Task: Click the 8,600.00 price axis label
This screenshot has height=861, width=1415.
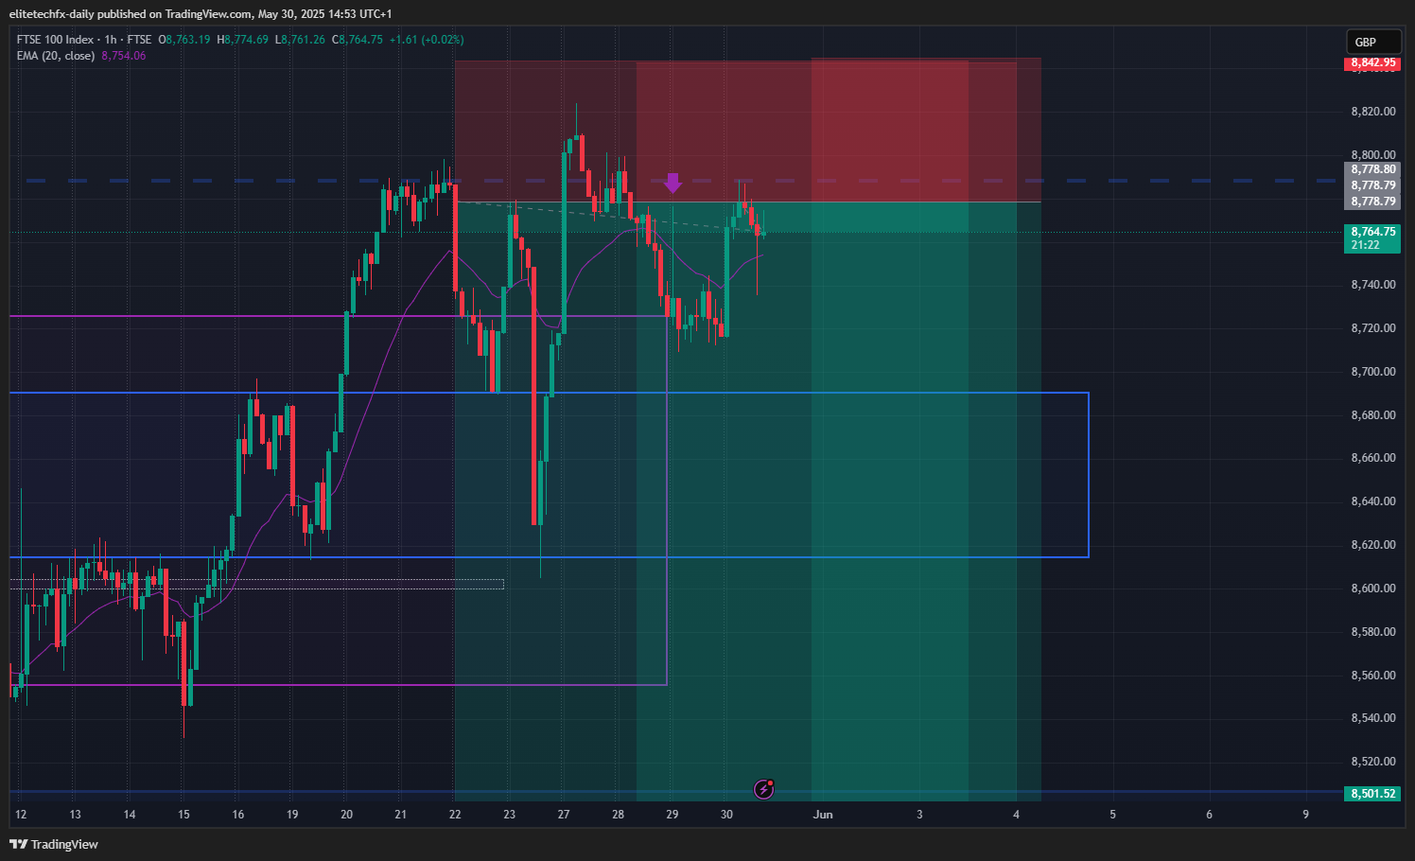Action: pos(1372,589)
